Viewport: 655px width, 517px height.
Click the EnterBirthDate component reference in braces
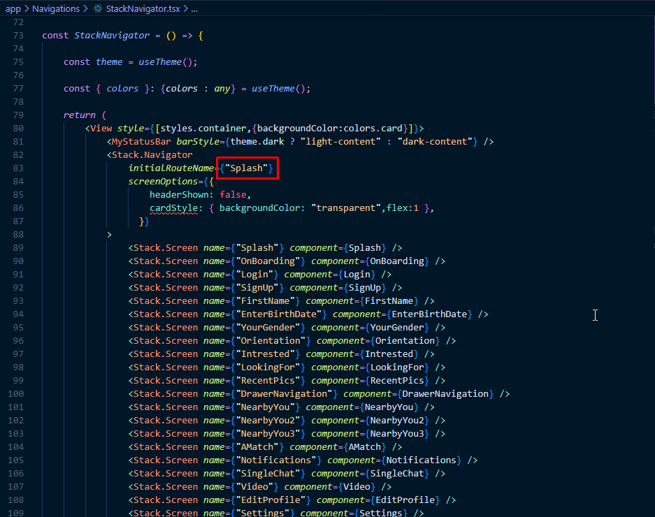point(431,314)
